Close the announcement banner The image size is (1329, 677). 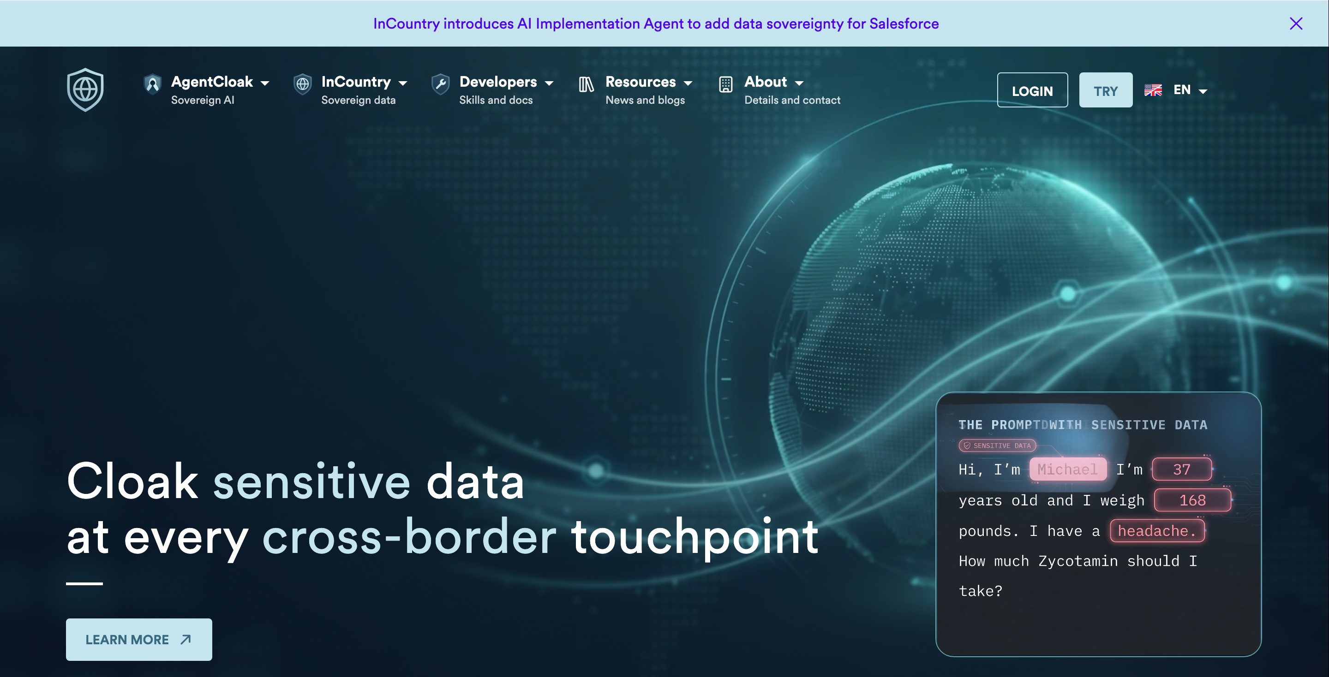[x=1295, y=24]
